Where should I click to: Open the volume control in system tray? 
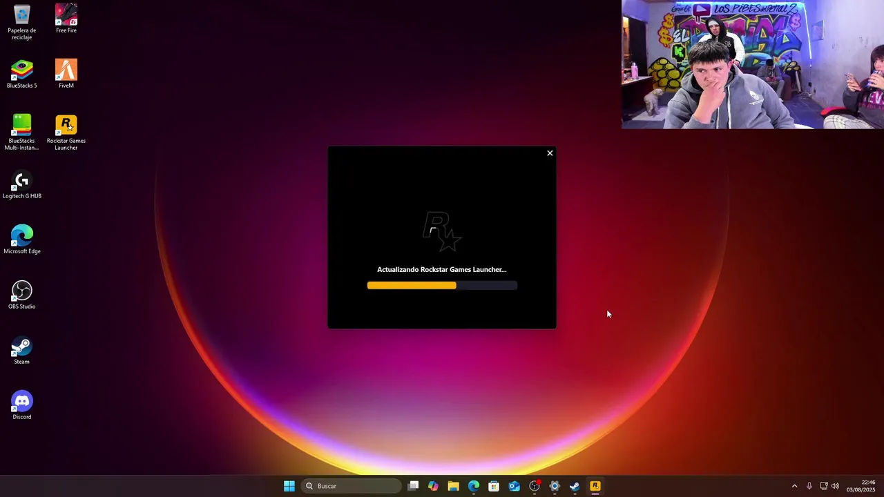[836, 486]
